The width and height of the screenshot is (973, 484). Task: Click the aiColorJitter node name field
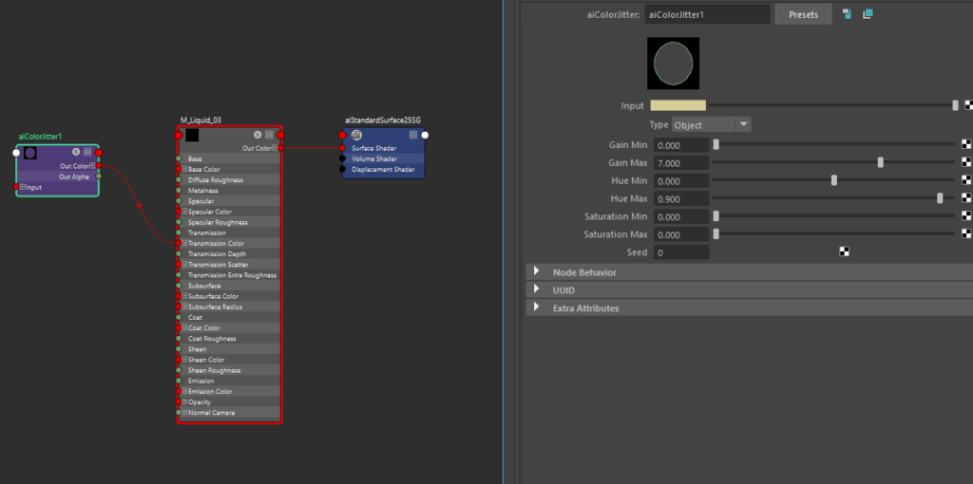click(x=707, y=14)
